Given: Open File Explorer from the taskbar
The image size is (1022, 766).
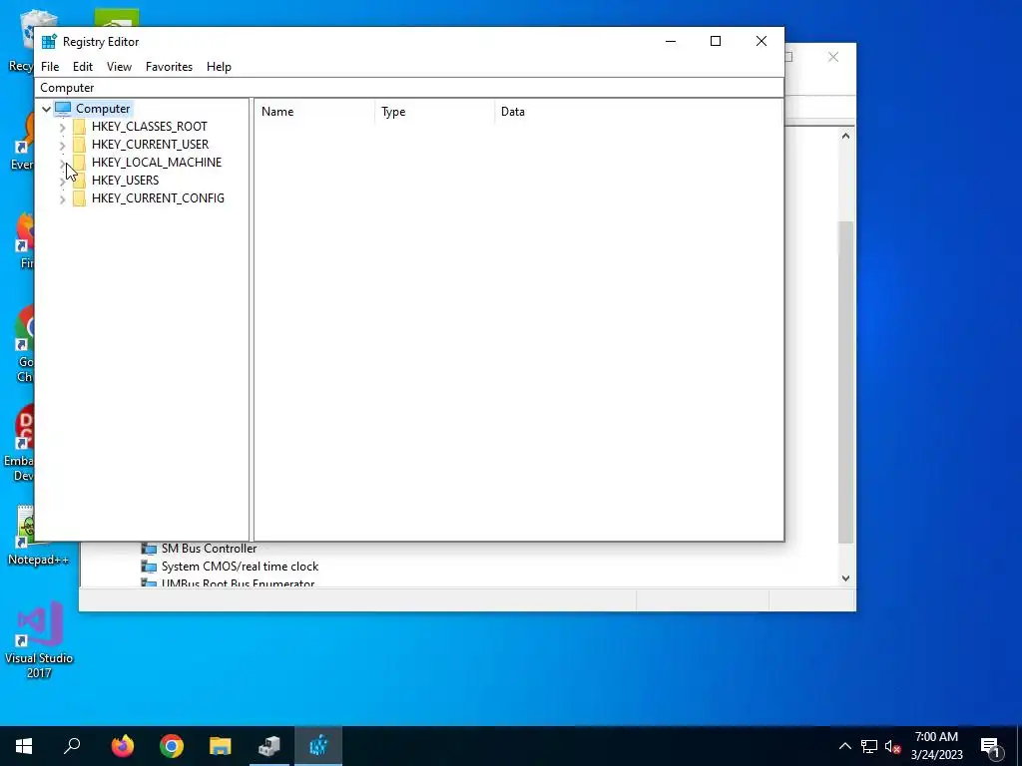Looking at the screenshot, I should point(221,746).
